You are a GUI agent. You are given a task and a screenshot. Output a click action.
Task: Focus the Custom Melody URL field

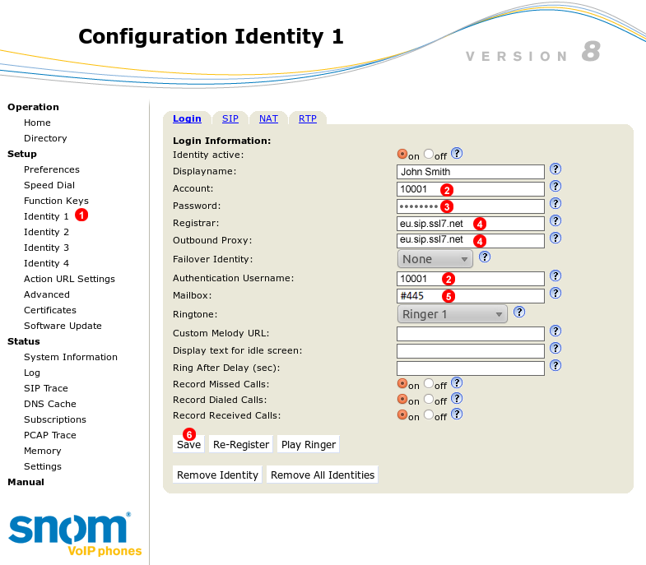point(471,334)
